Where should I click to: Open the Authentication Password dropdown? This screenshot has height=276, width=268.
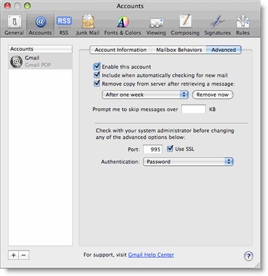click(x=188, y=162)
